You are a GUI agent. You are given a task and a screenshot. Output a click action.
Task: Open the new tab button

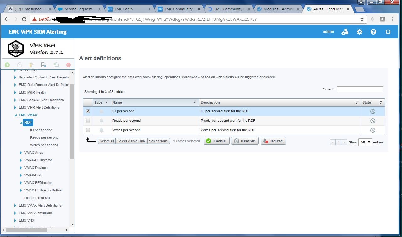click(360, 9)
